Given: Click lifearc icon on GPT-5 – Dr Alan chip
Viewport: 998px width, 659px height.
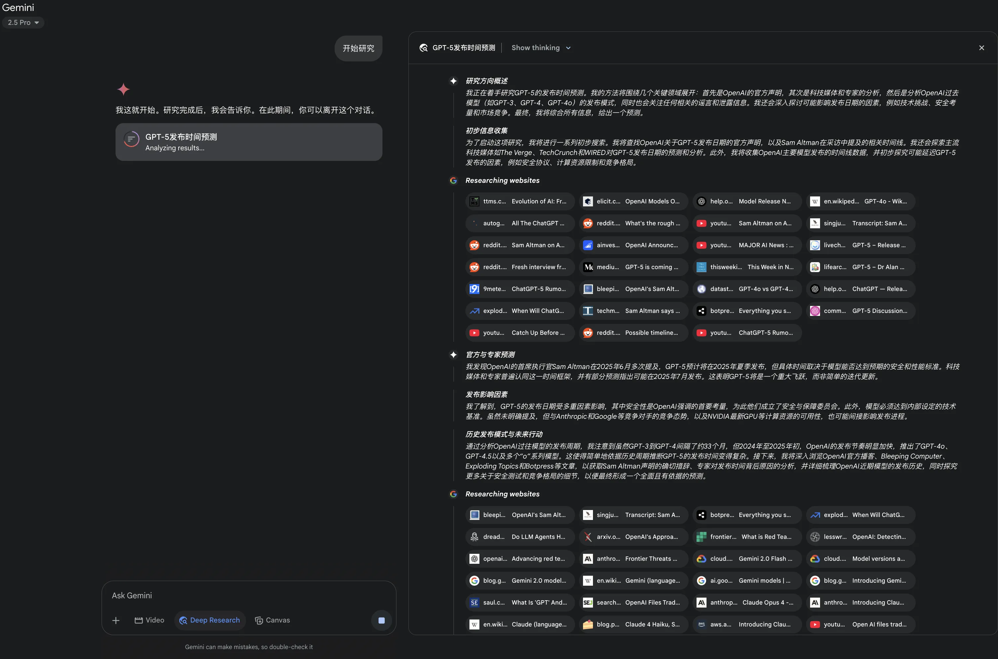Looking at the screenshot, I should pyautogui.click(x=815, y=267).
